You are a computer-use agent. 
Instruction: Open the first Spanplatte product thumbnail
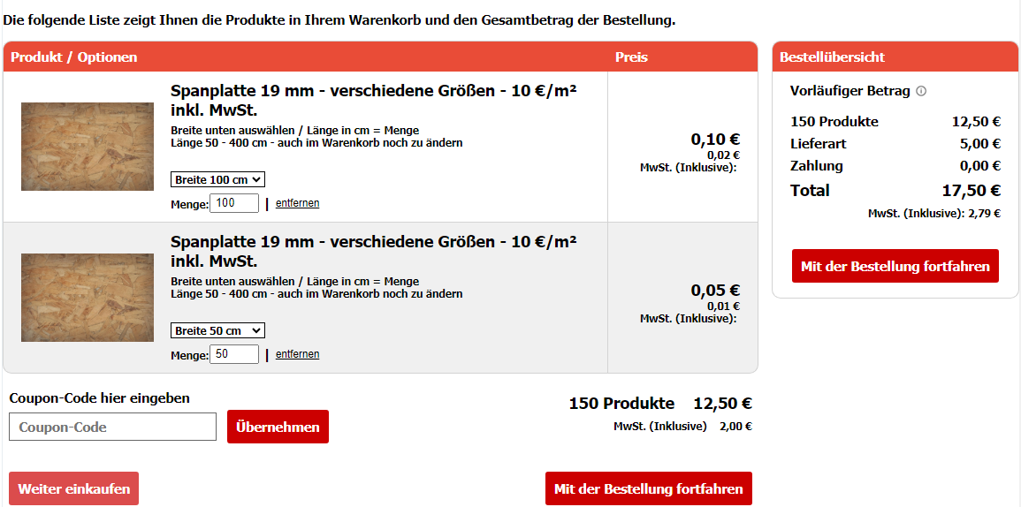(x=88, y=147)
